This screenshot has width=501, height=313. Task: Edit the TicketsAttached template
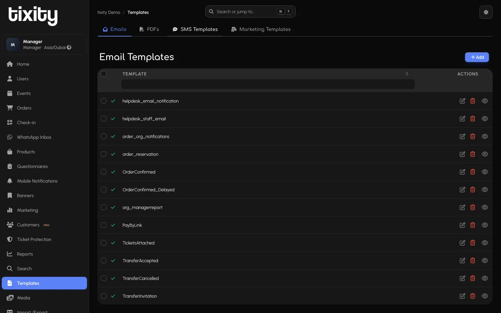462,243
